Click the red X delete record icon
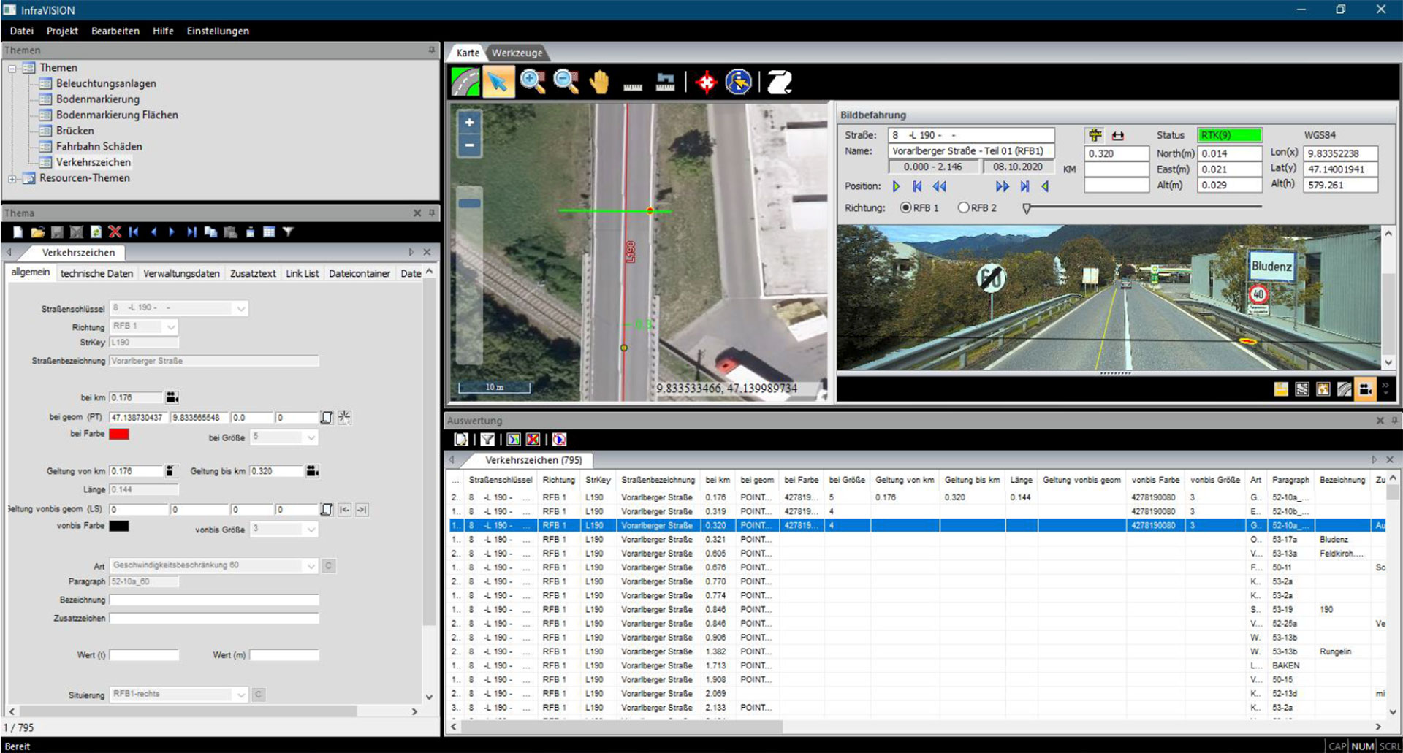The height and width of the screenshot is (753, 1403). click(115, 232)
